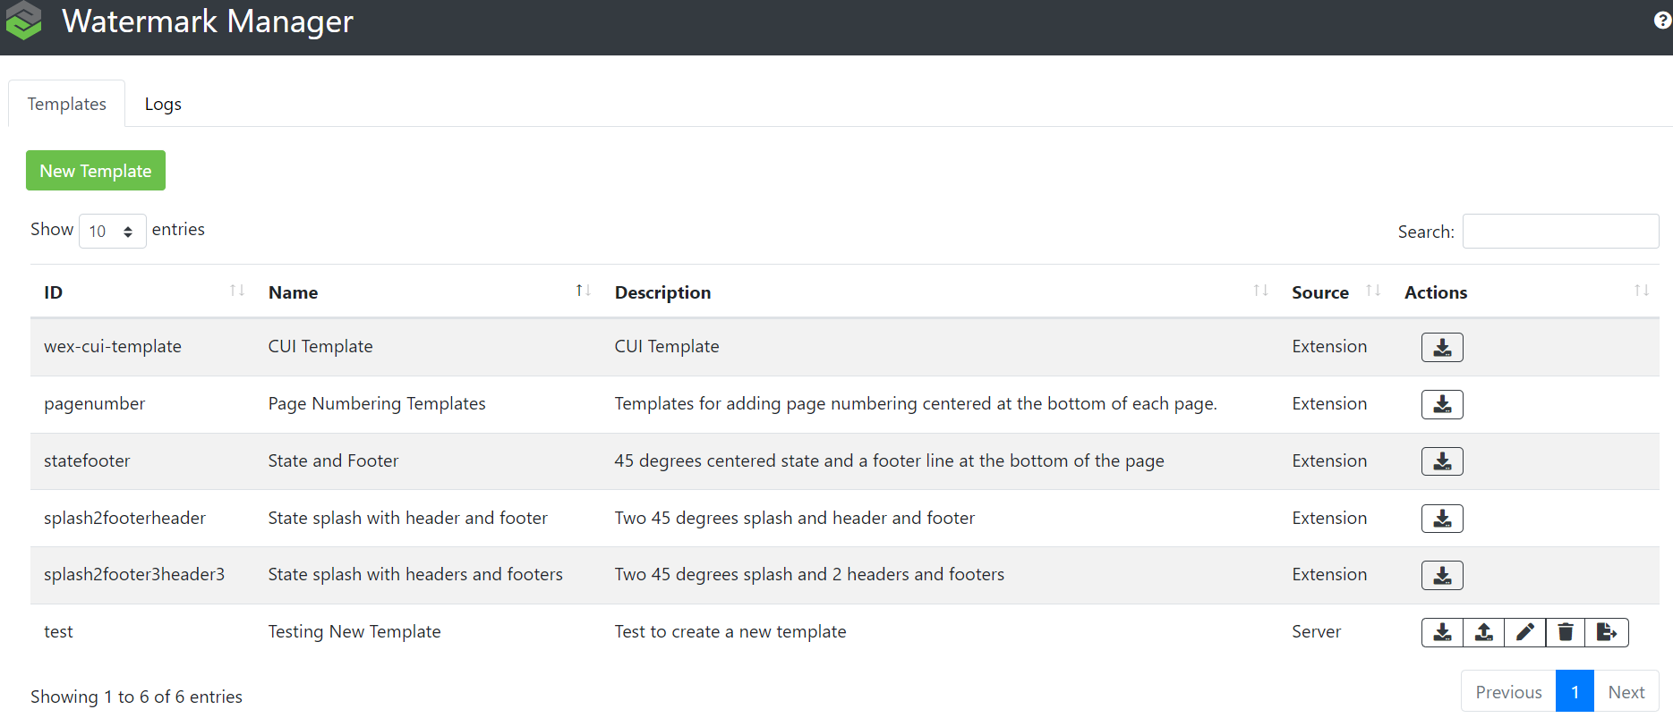Viewport: 1673px width, 718px height.
Task: Download the splash2footer3header3 template
Action: [x=1442, y=575]
